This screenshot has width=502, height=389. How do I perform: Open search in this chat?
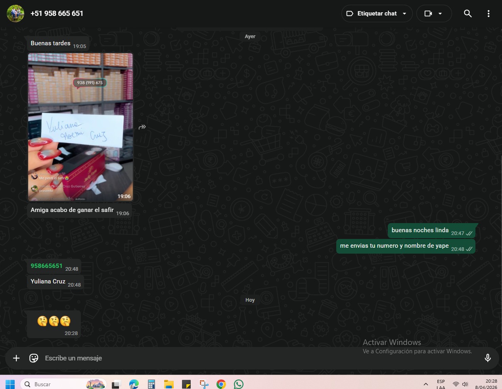point(468,13)
